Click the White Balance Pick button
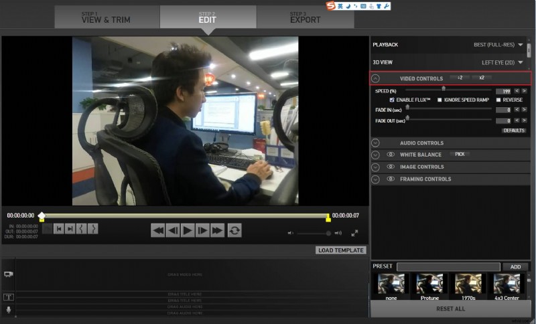536x324 pixels. 460,155
